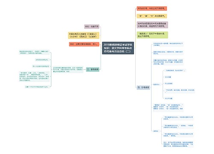Click the first 李白是唐代的大诗人 quote node
Screen dimensions: 214x154
coord(178,118)
